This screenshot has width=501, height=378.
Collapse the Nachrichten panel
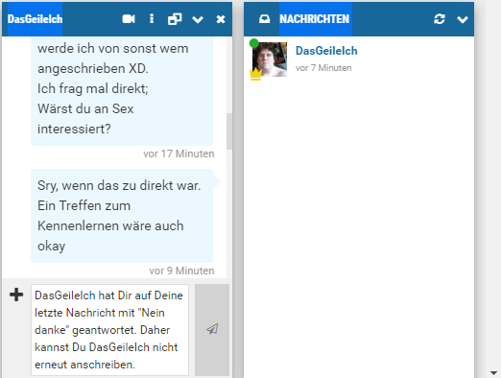(x=463, y=20)
